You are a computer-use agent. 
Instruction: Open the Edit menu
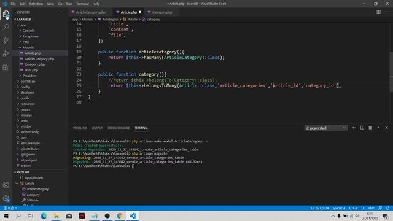point(23,4)
